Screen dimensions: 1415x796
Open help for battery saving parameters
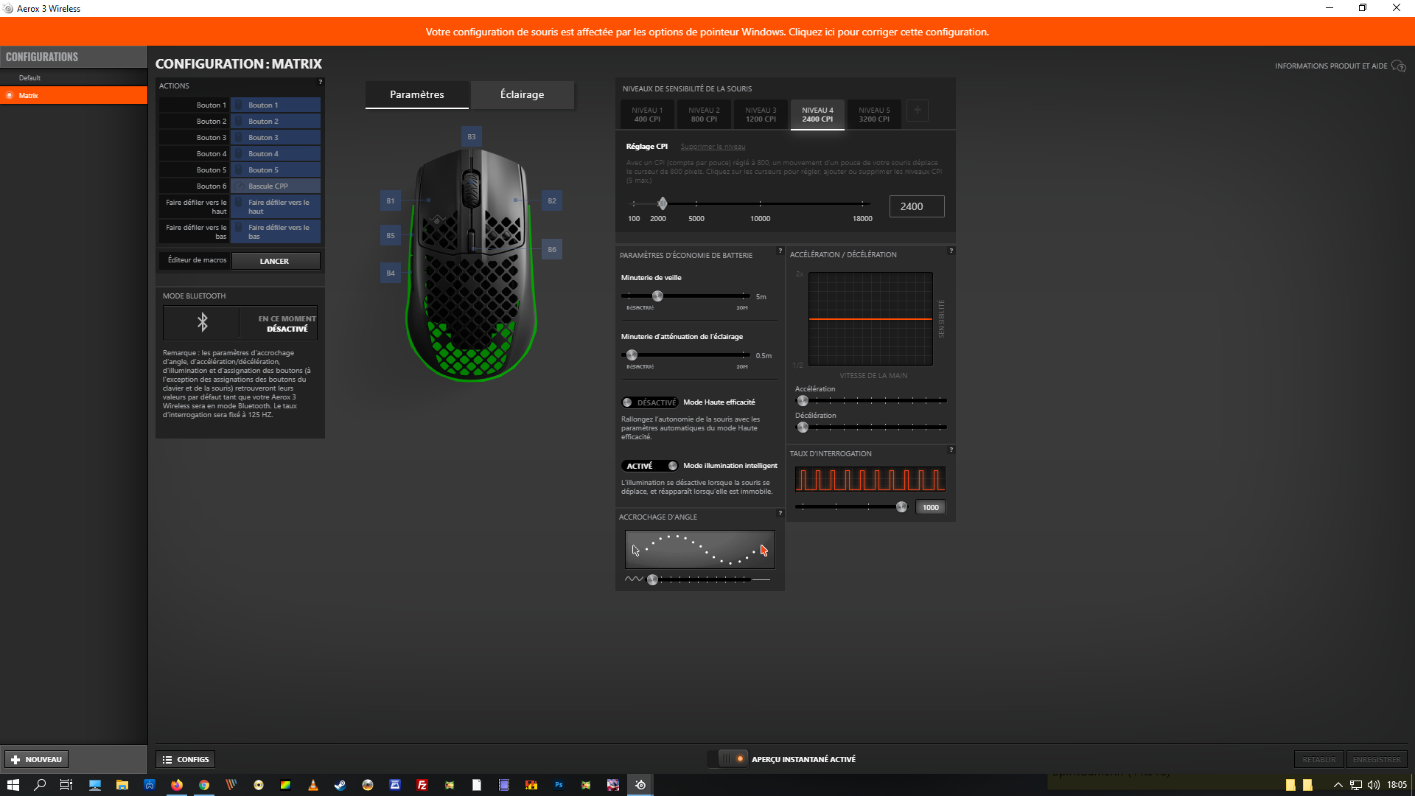pos(780,251)
